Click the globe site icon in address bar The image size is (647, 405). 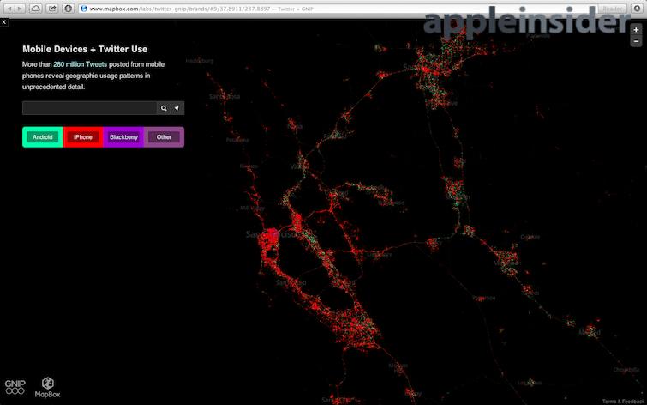coord(84,9)
